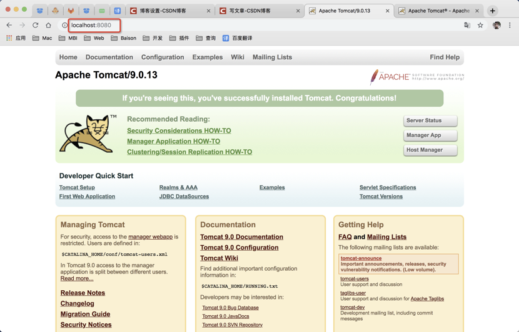The height and width of the screenshot is (332, 519).
Task: Open the Tomcat Wiki link
Action: [x=219, y=258]
